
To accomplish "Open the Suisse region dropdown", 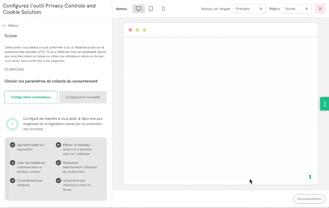I will coord(296,9).
